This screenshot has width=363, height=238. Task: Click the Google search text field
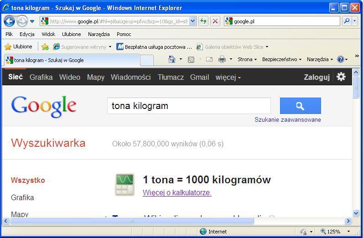pos(189,106)
